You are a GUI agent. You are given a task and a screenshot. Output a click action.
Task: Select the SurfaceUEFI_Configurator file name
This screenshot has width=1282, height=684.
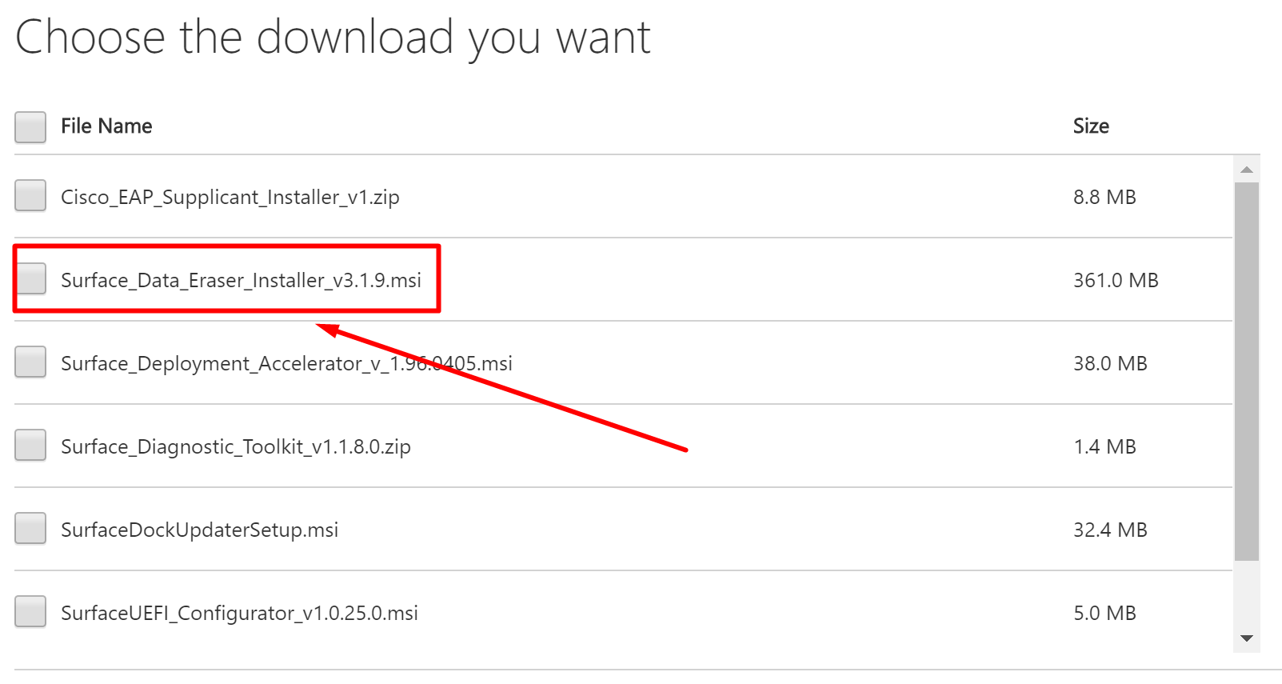(x=239, y=613)
